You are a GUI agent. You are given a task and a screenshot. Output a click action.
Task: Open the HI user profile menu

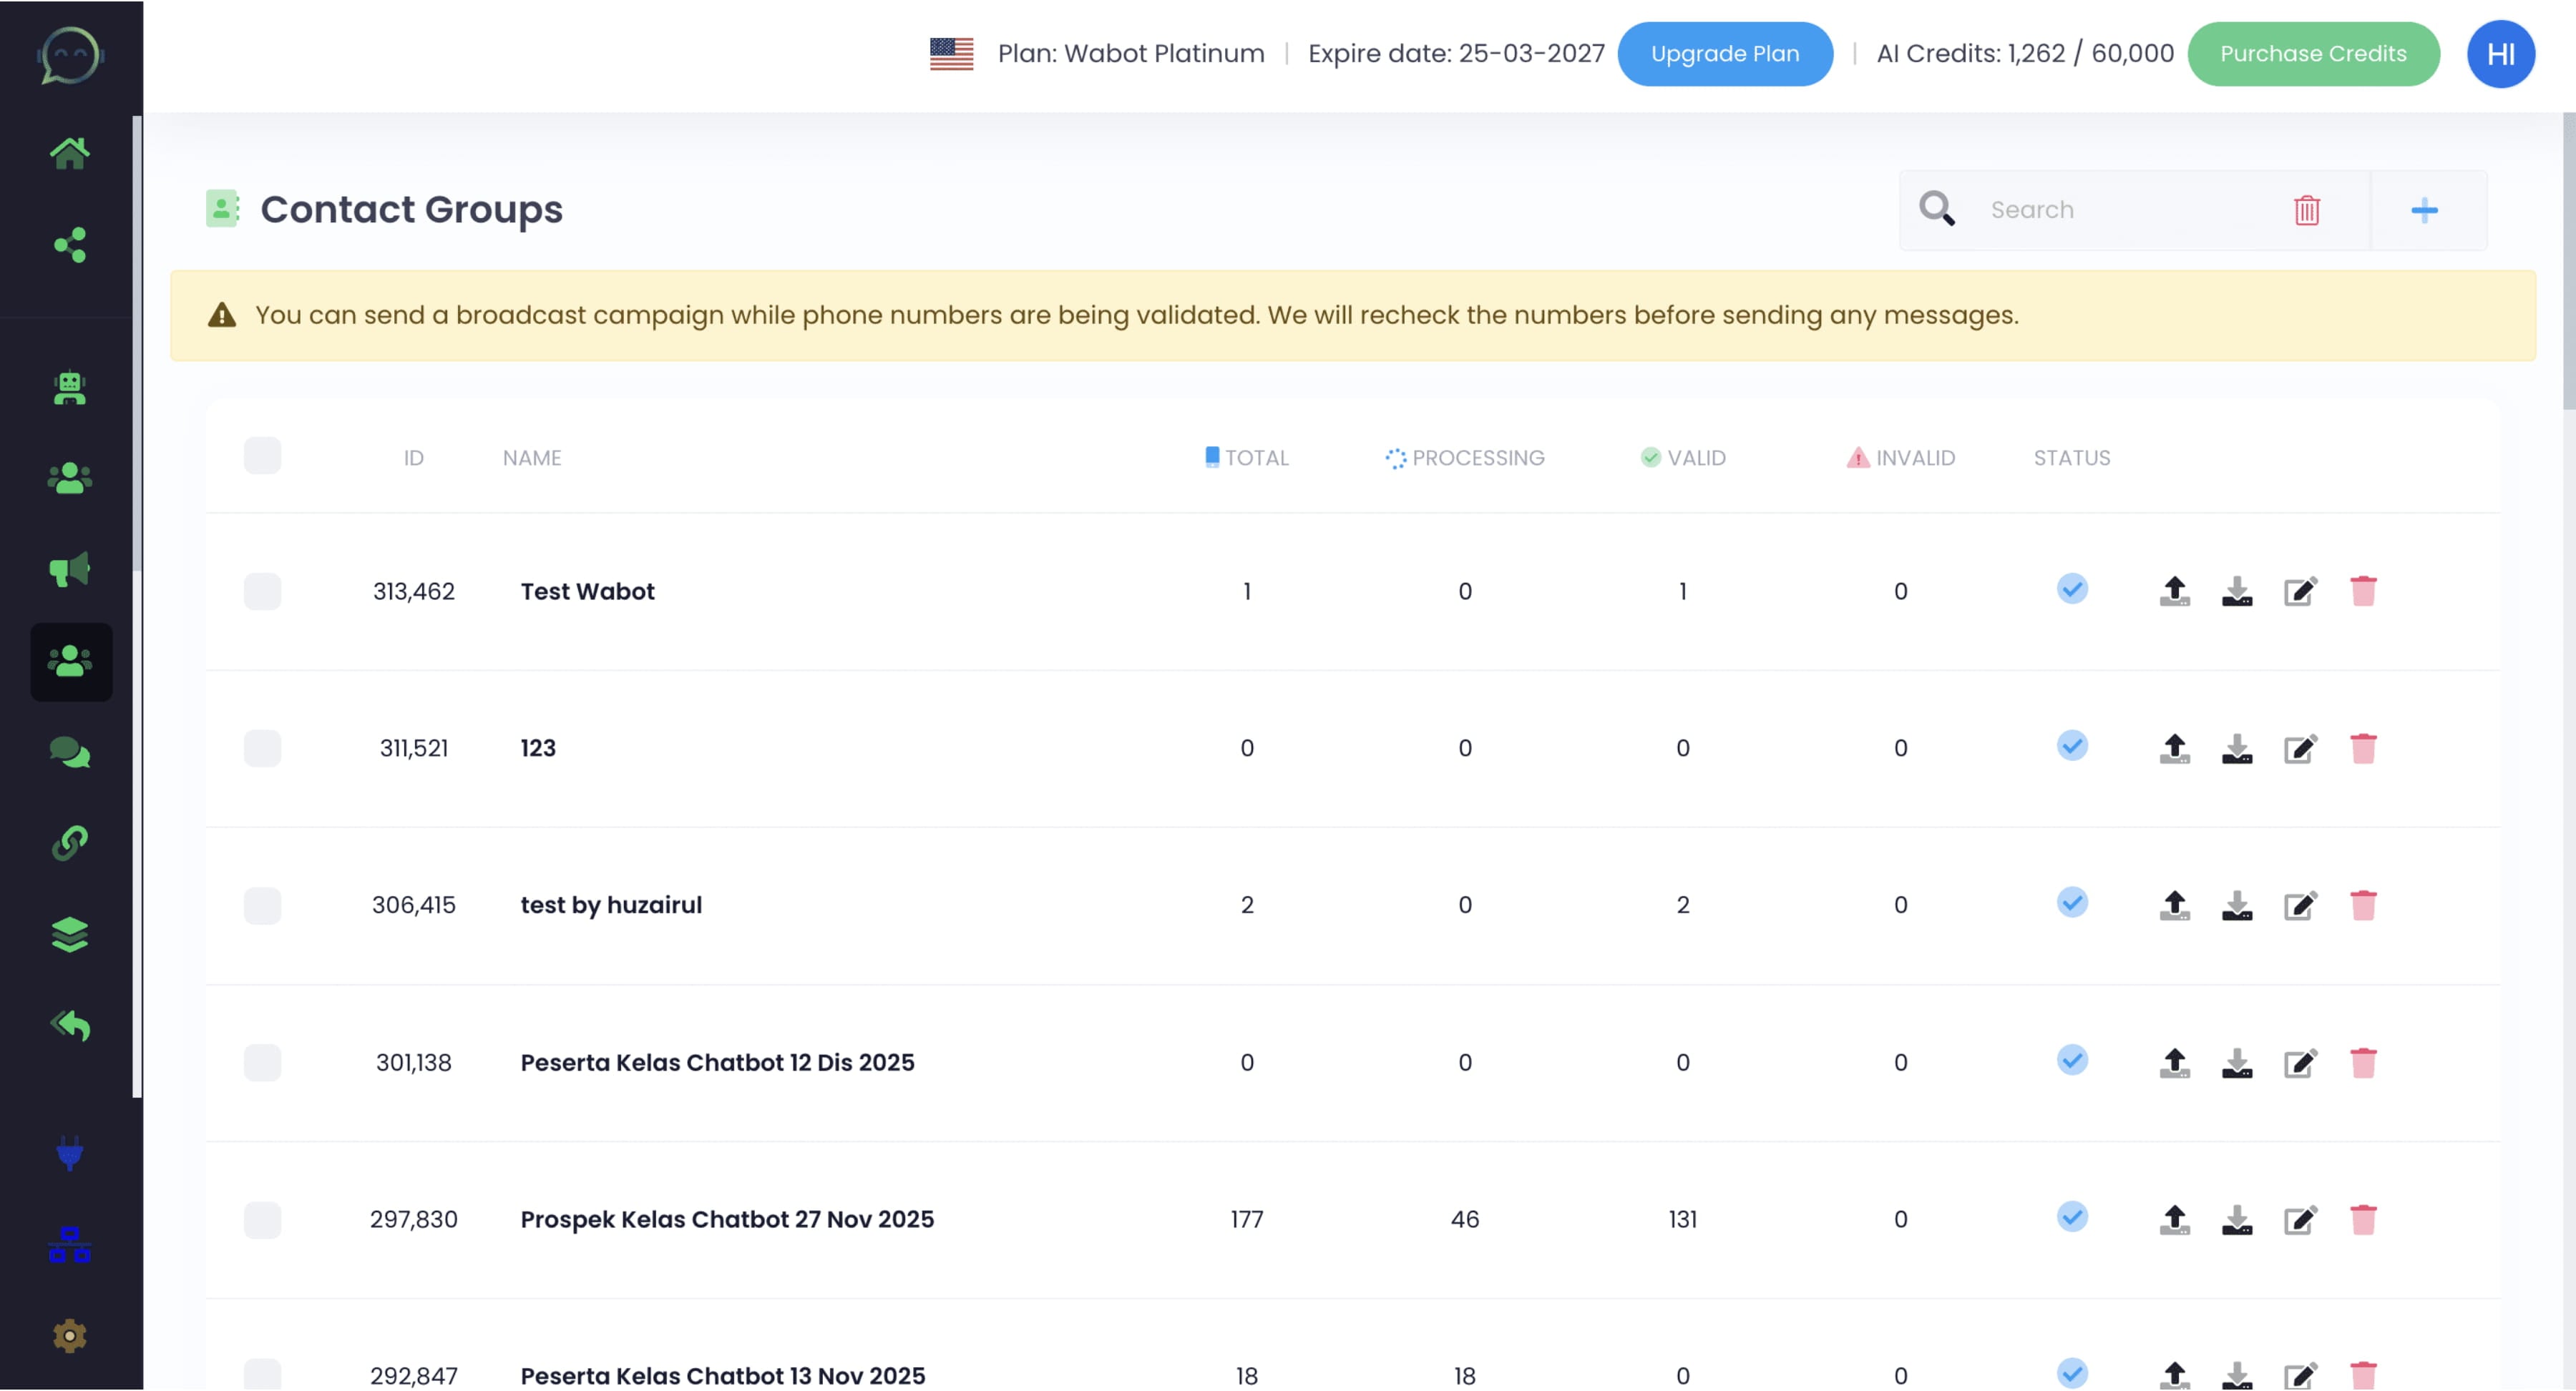2500,54
